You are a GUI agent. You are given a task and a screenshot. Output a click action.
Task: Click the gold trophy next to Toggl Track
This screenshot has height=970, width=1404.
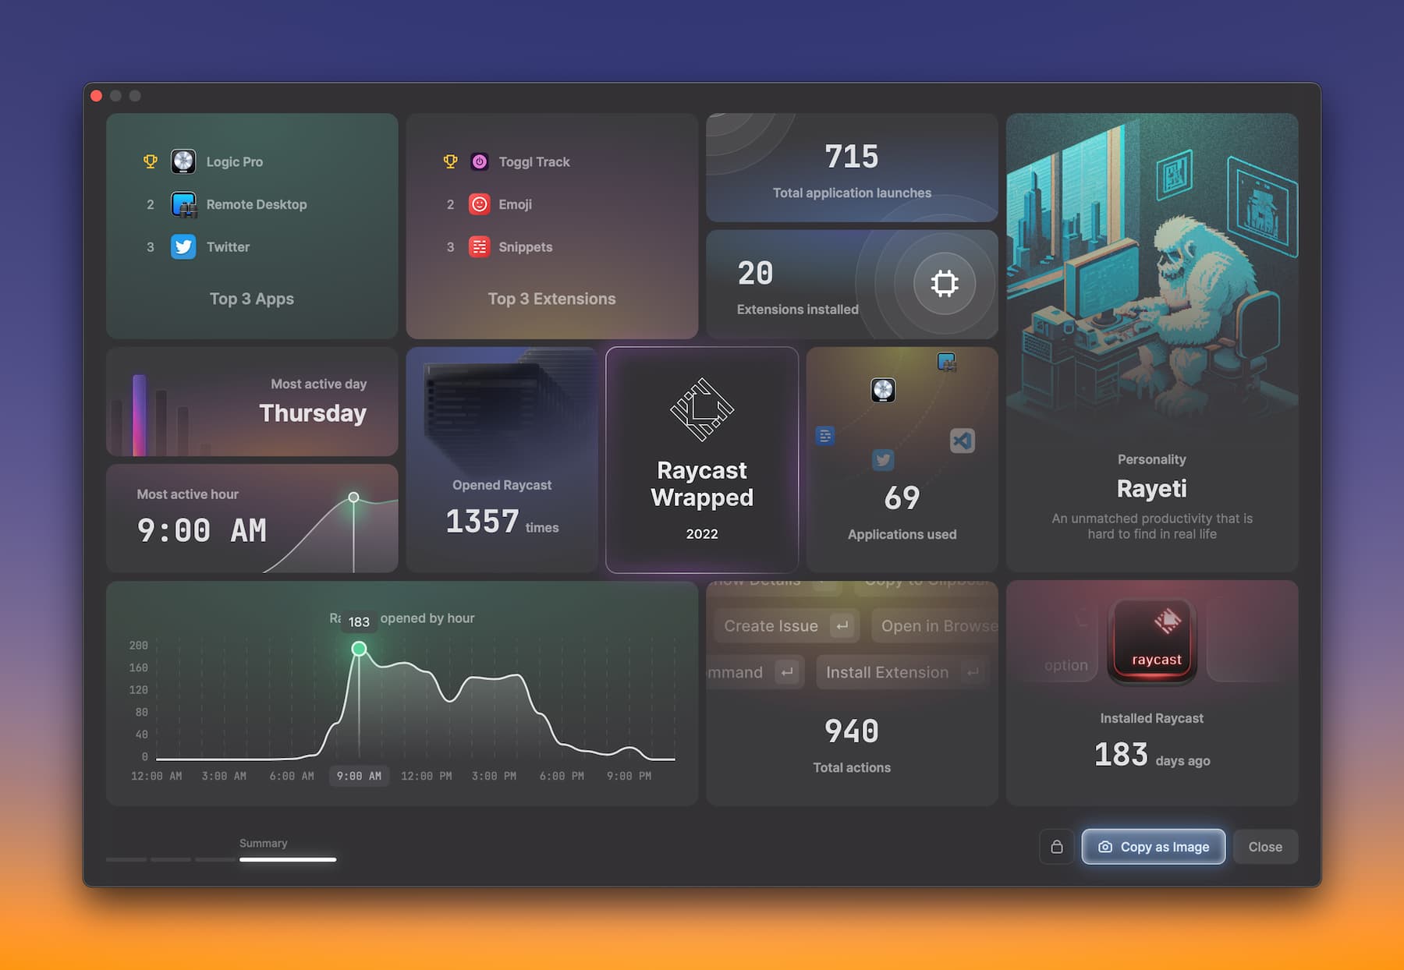[450, 161]
